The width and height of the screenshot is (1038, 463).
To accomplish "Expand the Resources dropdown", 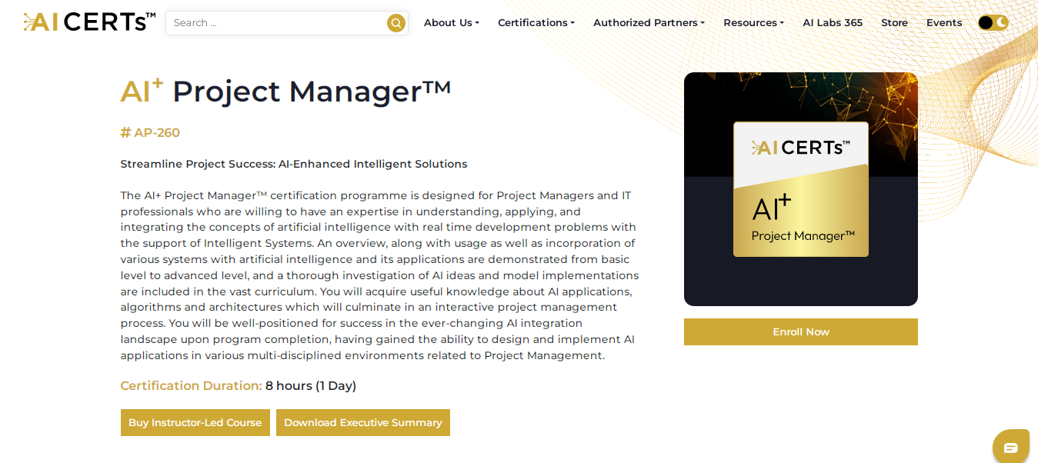I will click(x=753, y=22).
